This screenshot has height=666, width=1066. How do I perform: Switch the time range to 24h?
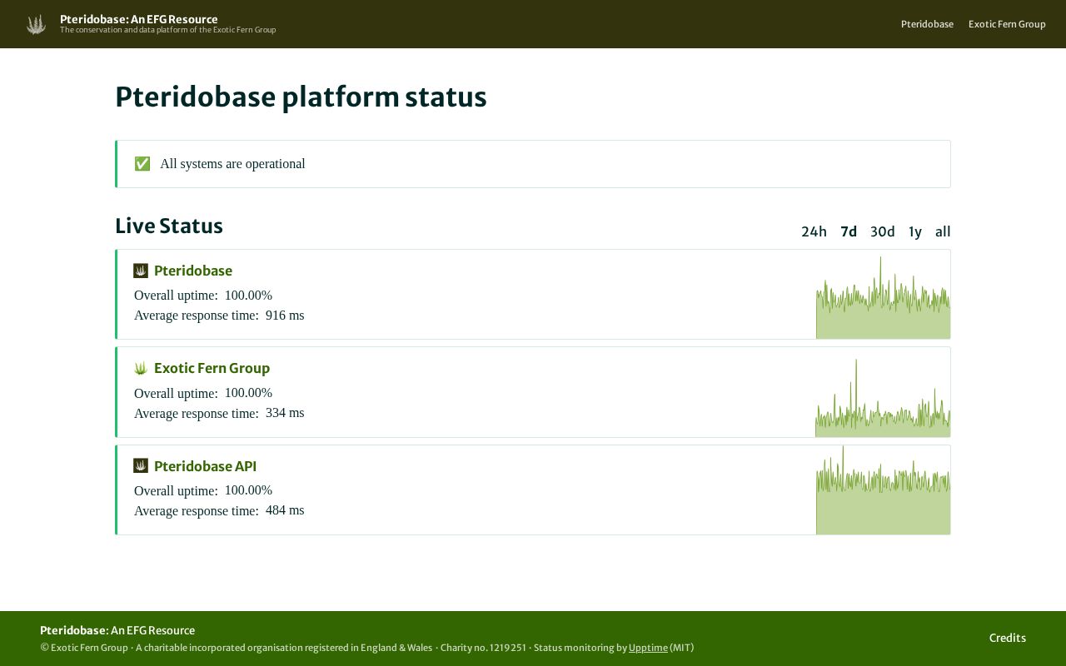814,231
